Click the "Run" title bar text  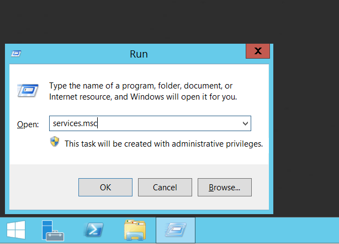coord(139,54)
